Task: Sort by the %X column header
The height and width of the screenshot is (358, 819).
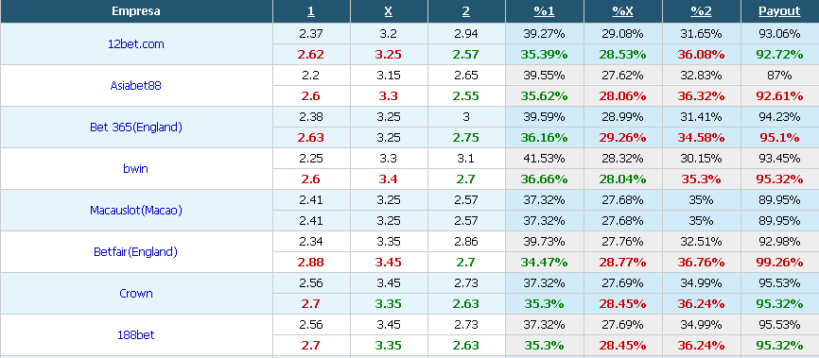Action: 622,11
